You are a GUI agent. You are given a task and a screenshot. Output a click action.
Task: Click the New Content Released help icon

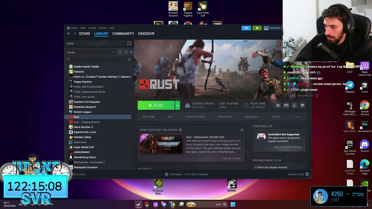coord(180,130)
